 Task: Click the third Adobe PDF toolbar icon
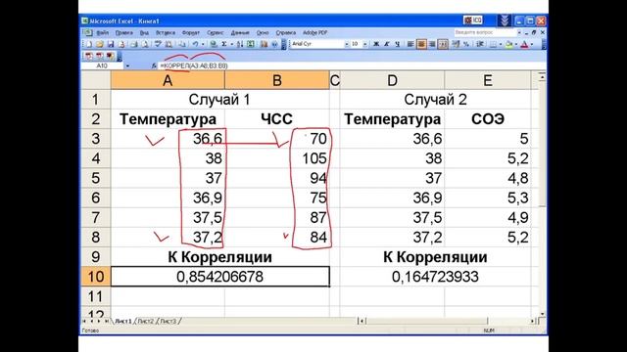(x=110, y=56)
